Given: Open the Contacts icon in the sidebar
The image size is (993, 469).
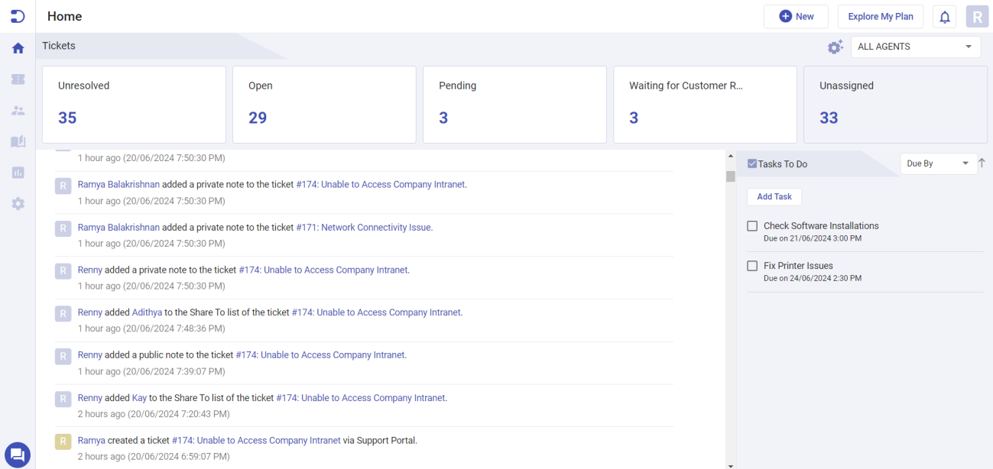Looking at the screenshot, I should pyautogui.click(x=18, y=110).
